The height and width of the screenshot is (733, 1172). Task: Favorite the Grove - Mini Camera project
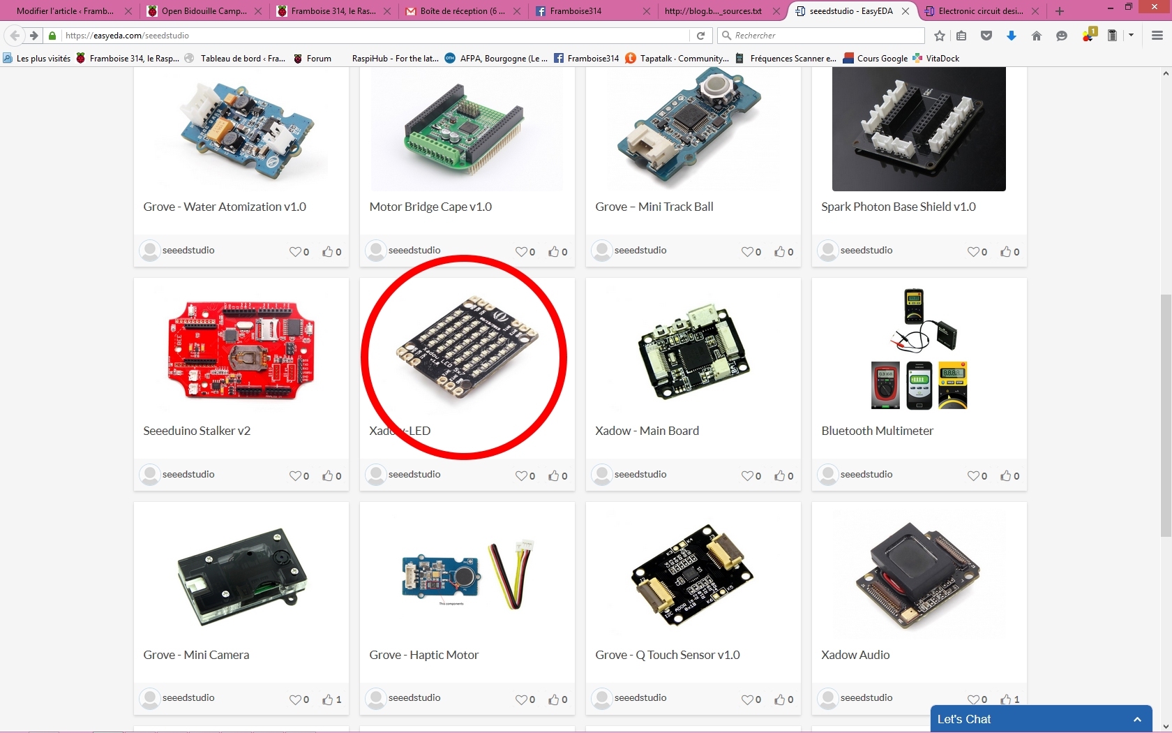[x=295, y=699]
